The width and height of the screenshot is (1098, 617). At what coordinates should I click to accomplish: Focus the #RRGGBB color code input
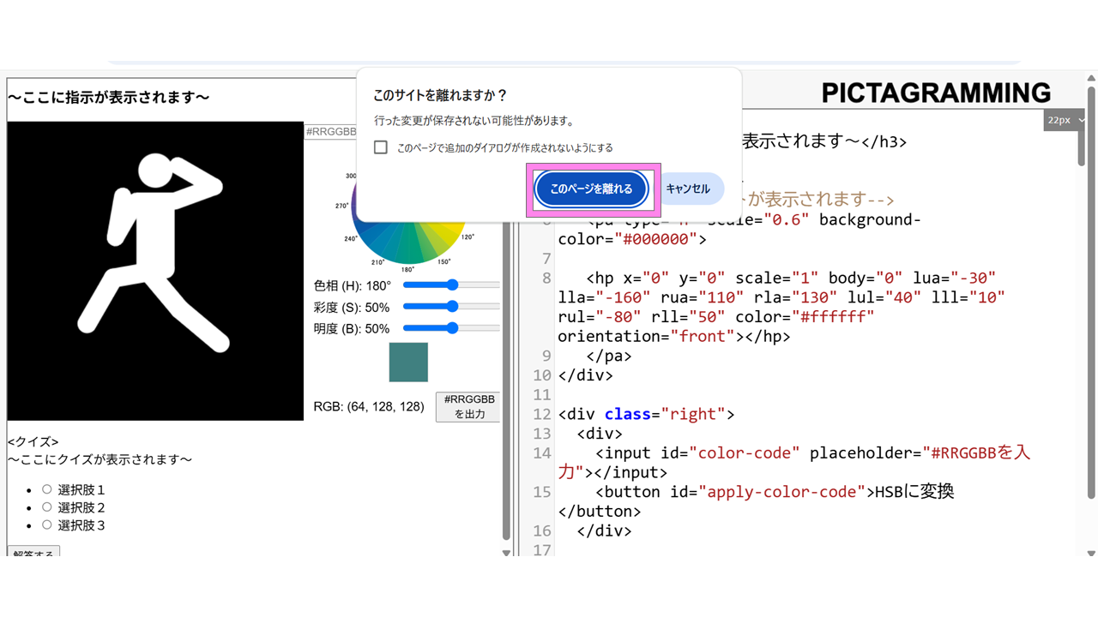click(330, 131)
